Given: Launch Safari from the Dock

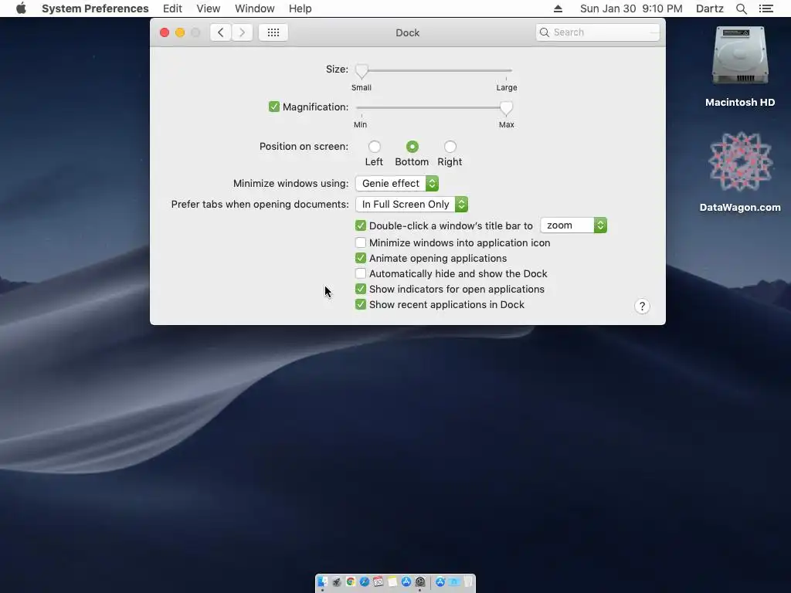Looking at the screenshot, I should tap(365, 582).
